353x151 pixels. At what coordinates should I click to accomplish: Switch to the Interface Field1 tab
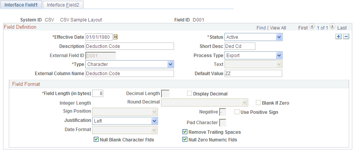point(21,5)
